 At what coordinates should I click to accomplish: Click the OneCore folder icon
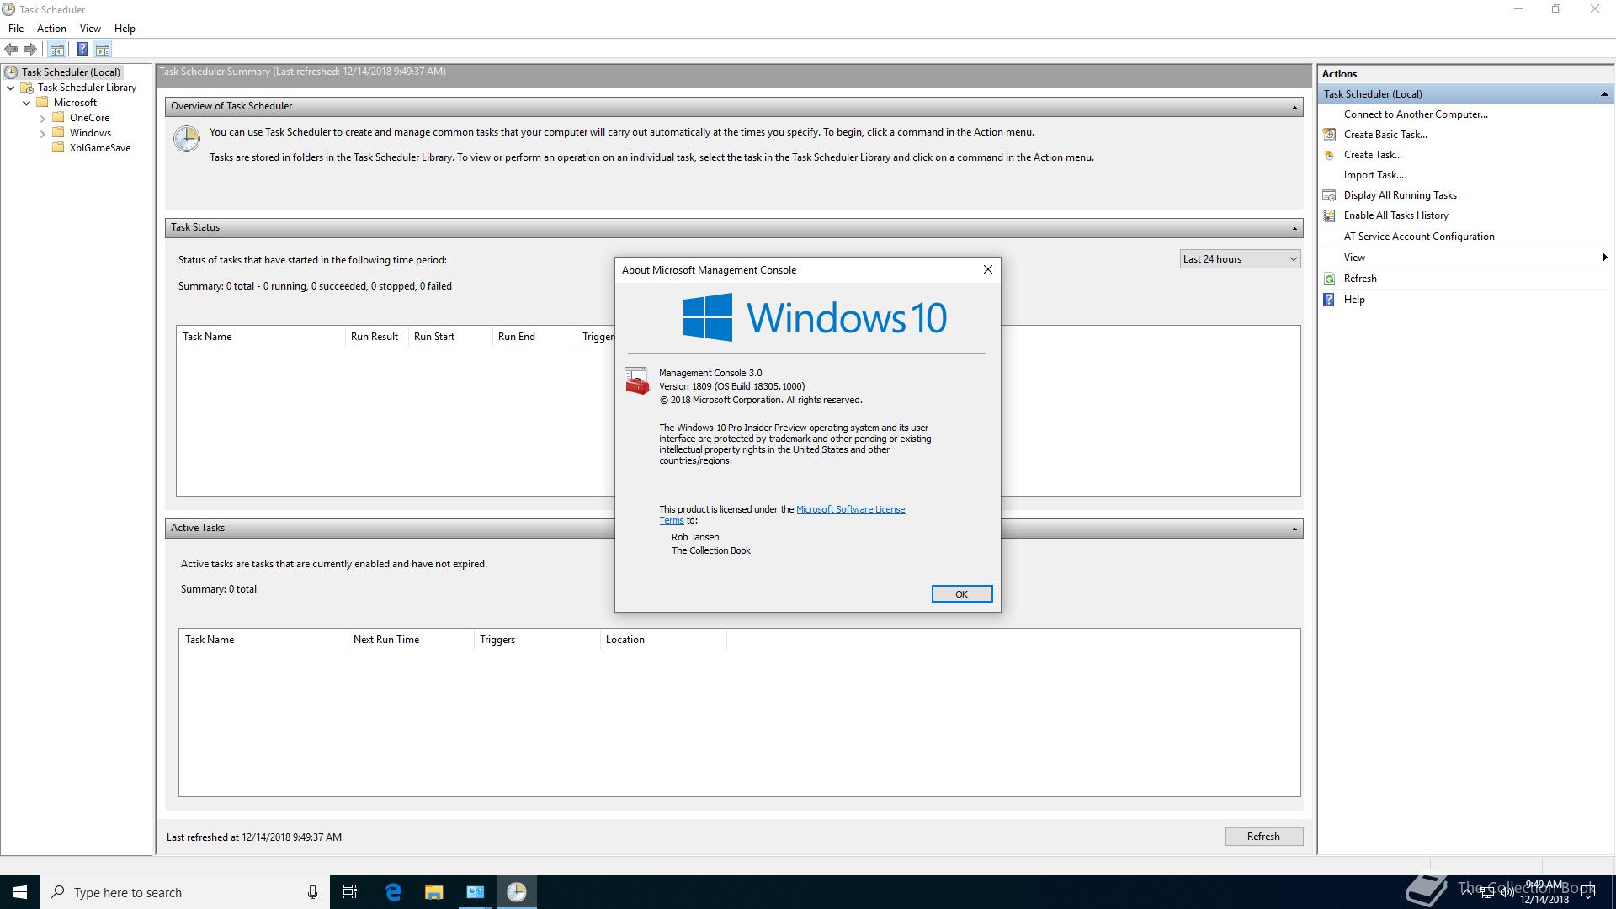tap(58, 118)
